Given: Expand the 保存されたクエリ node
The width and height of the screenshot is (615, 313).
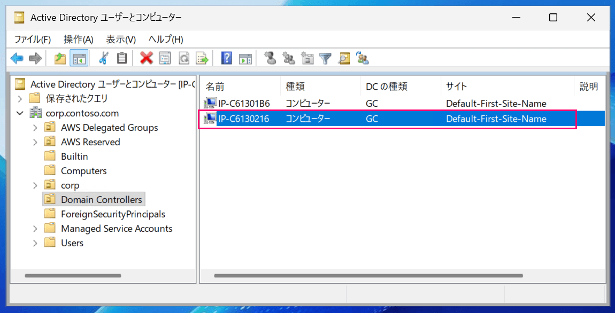Looking at the screenshot, I should click(20, 98).
